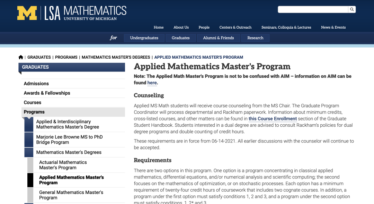Image resolution: width=374 pixels, height=204 pixels.
Task: Open Marjorie Lee Browne MS to PhD Bridge Program
Action: tap(75, 139)
